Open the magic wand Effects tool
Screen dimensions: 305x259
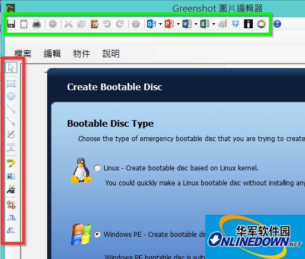[11, 189]
